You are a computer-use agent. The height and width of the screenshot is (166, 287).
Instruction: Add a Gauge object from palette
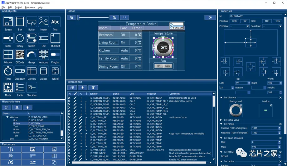(x=32, y=55)
